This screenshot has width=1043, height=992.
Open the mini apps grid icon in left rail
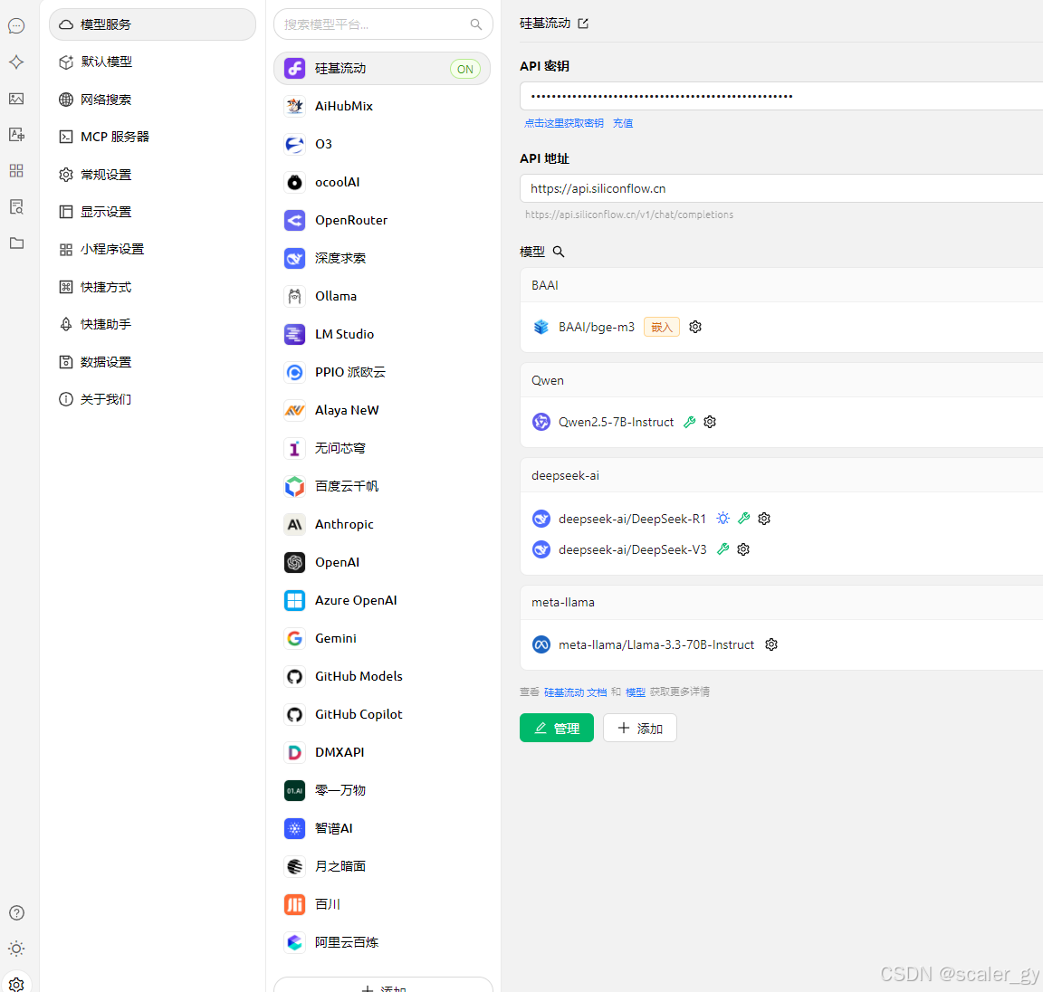[x=16, y=171]
